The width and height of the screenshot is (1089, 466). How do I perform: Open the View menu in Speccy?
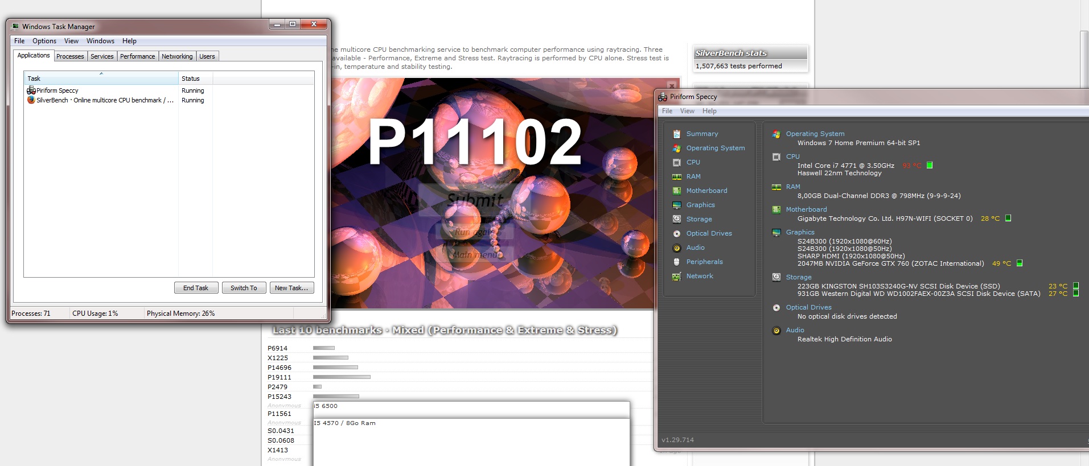(x=687, y=111)
